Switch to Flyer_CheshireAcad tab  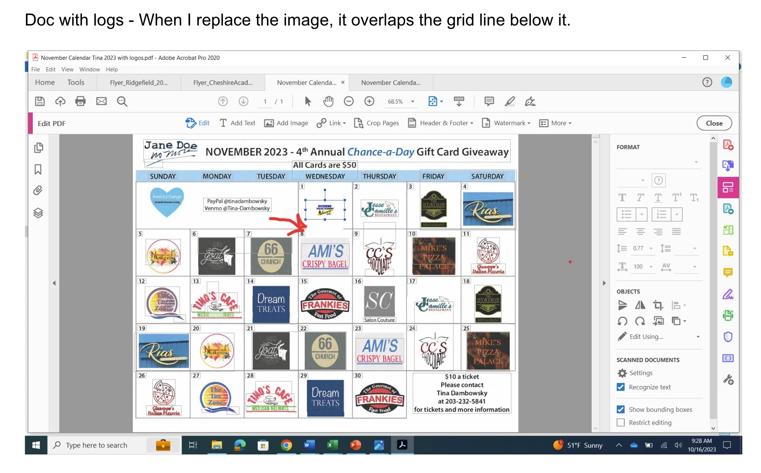coord(223,83)
